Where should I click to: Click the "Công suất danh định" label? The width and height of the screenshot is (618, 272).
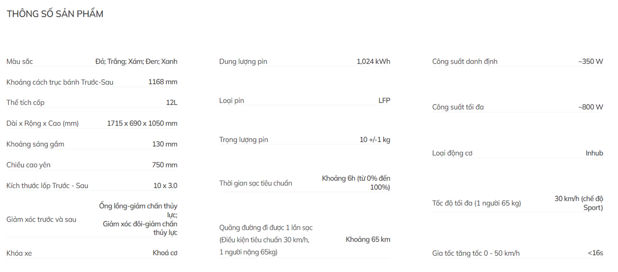(x=465, y=62)
